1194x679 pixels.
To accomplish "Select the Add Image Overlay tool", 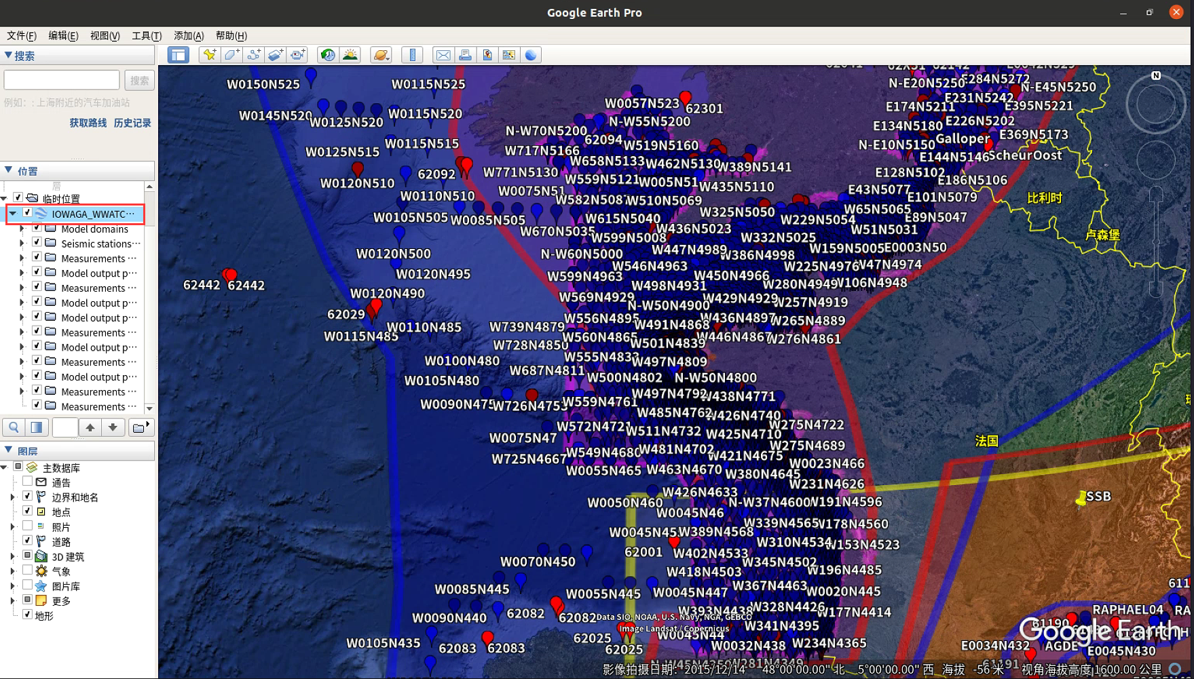I will pyautogui.click(x=276, y=55).
